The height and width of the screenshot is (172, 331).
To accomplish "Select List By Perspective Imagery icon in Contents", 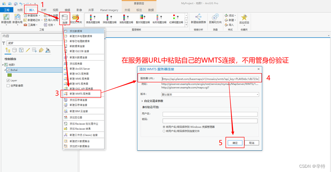I will pyautogui.click(x=48, y=50).
